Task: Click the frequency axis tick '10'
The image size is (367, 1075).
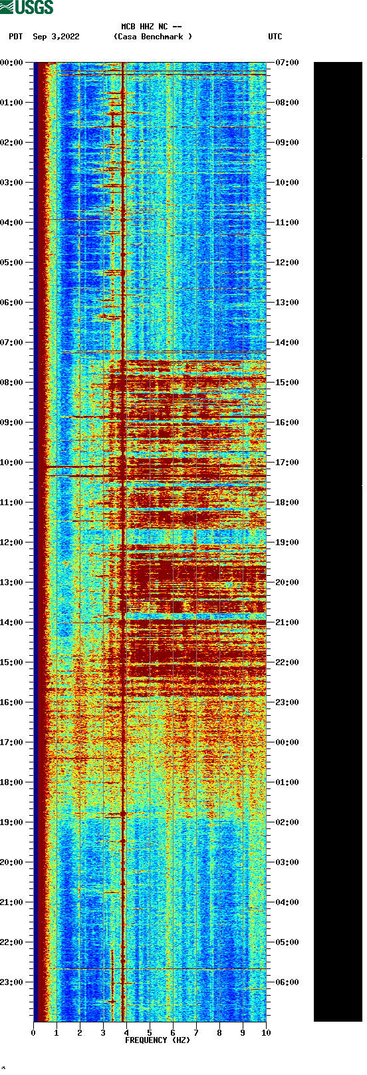Action: click(x=266, y=1033)
